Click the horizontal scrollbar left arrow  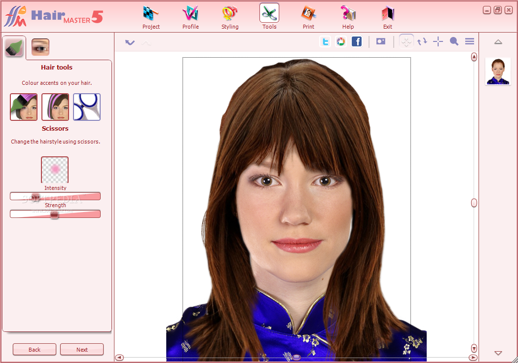119,358
